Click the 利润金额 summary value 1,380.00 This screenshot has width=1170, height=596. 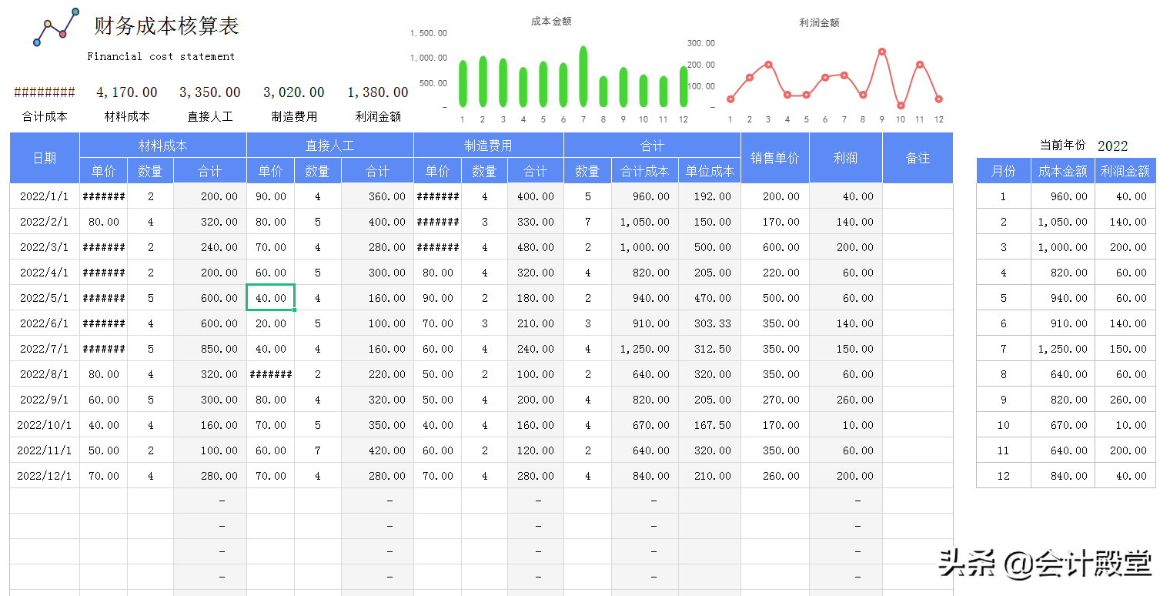[376, 92]
